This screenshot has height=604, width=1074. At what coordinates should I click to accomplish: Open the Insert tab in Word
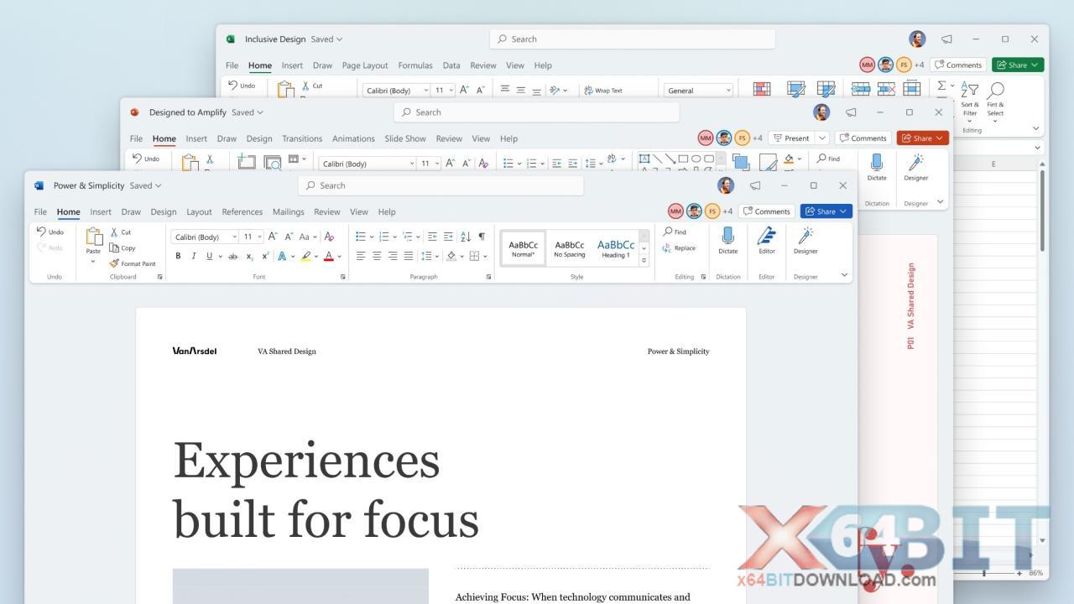[x=101, y=212]
